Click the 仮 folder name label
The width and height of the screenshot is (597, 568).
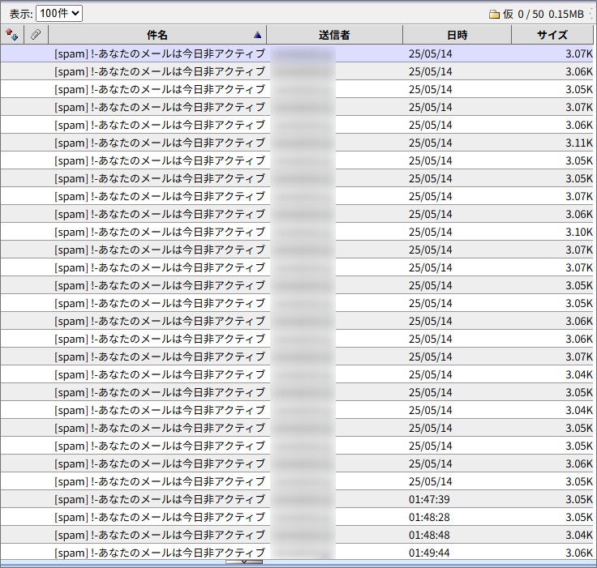[x=508, y=14]
